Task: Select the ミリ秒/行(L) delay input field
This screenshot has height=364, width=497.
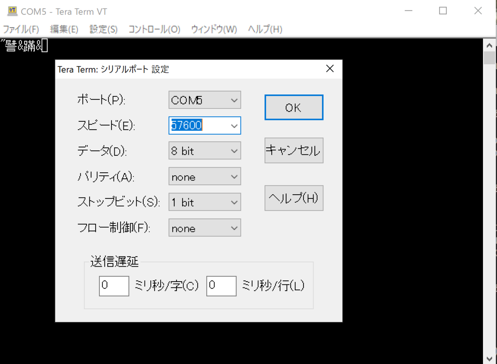Action: pos(221,286)
